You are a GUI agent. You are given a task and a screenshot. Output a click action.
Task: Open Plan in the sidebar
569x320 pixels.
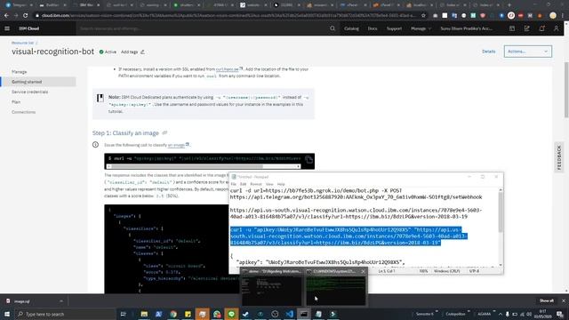(16, 102)
